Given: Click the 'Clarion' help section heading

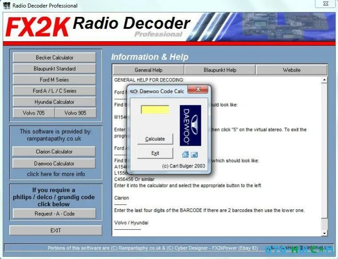Looking at the screenshot, I should pyautogui.click(x=122, y=198).
